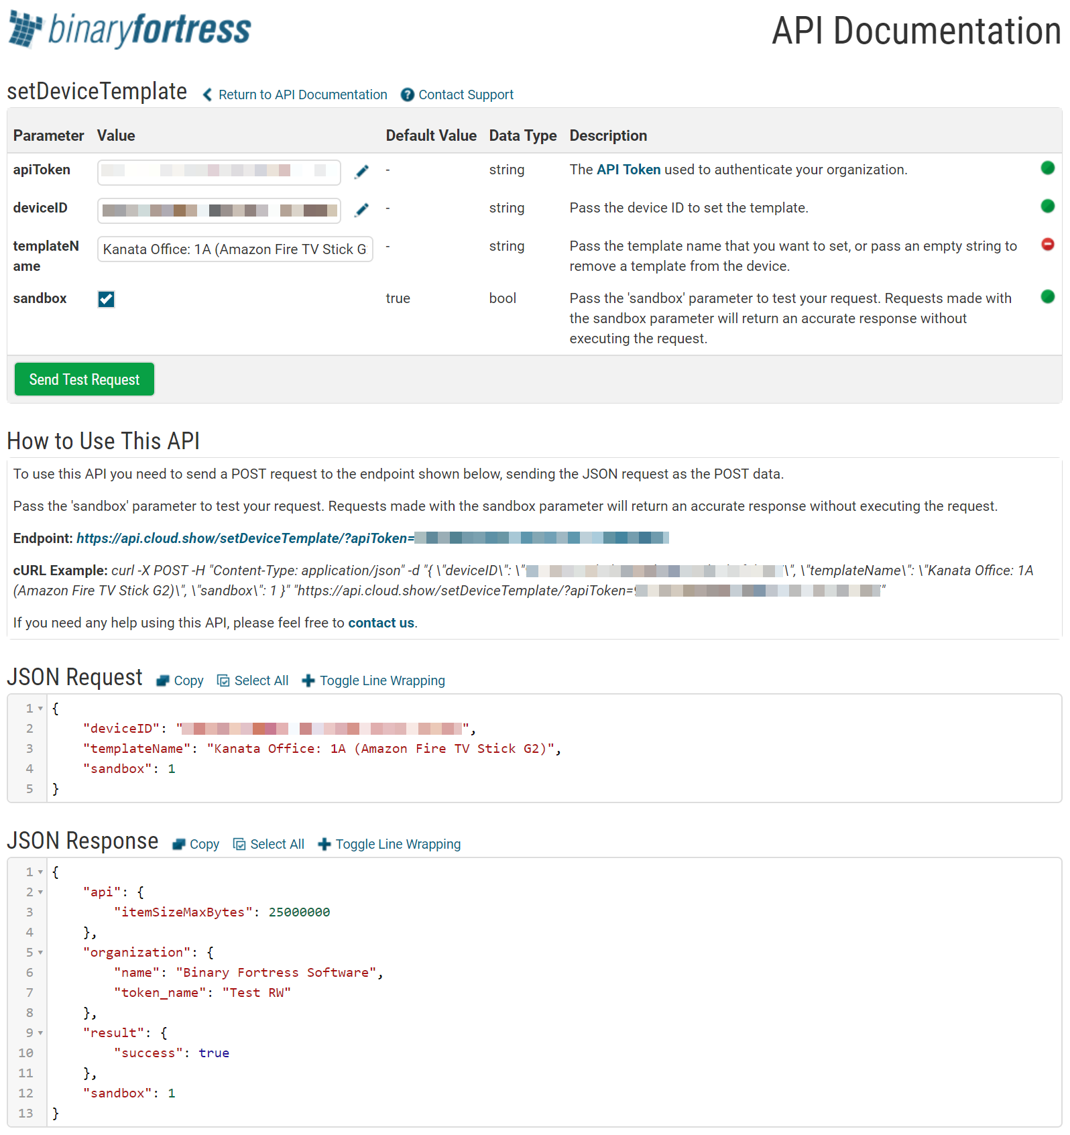Toggle Line Wrapping for JSON Response
Screen dimensions: 1070x1135
tap(390, 844)
